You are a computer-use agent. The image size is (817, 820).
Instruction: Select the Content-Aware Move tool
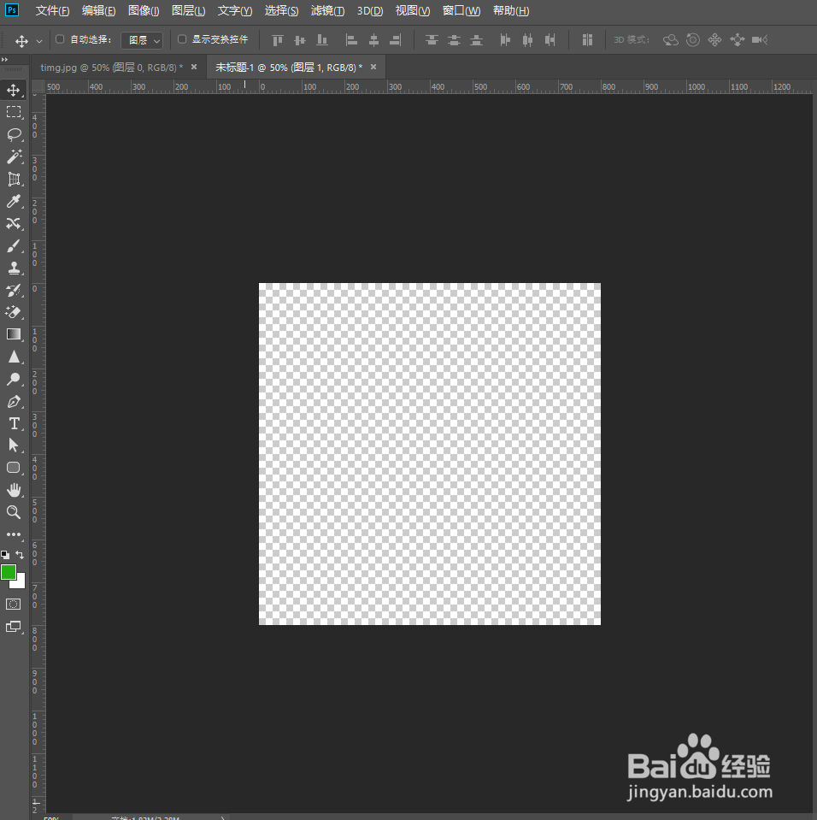[x=14, y=224]
